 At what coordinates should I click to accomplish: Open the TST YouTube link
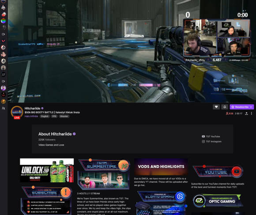213,136
